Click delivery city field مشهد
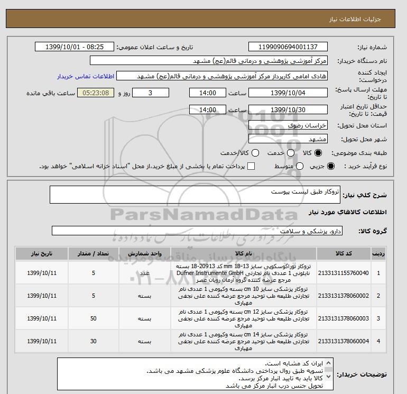 (x=288, y=139)
